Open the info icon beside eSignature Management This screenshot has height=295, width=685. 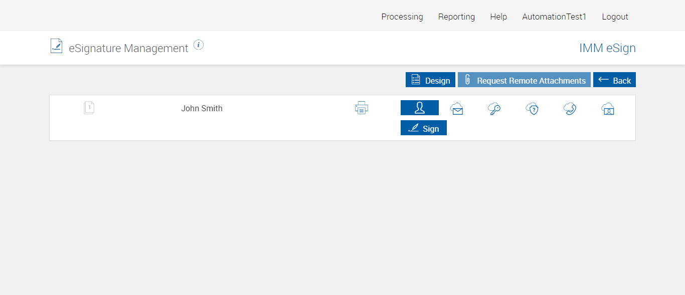coord(199,45)
